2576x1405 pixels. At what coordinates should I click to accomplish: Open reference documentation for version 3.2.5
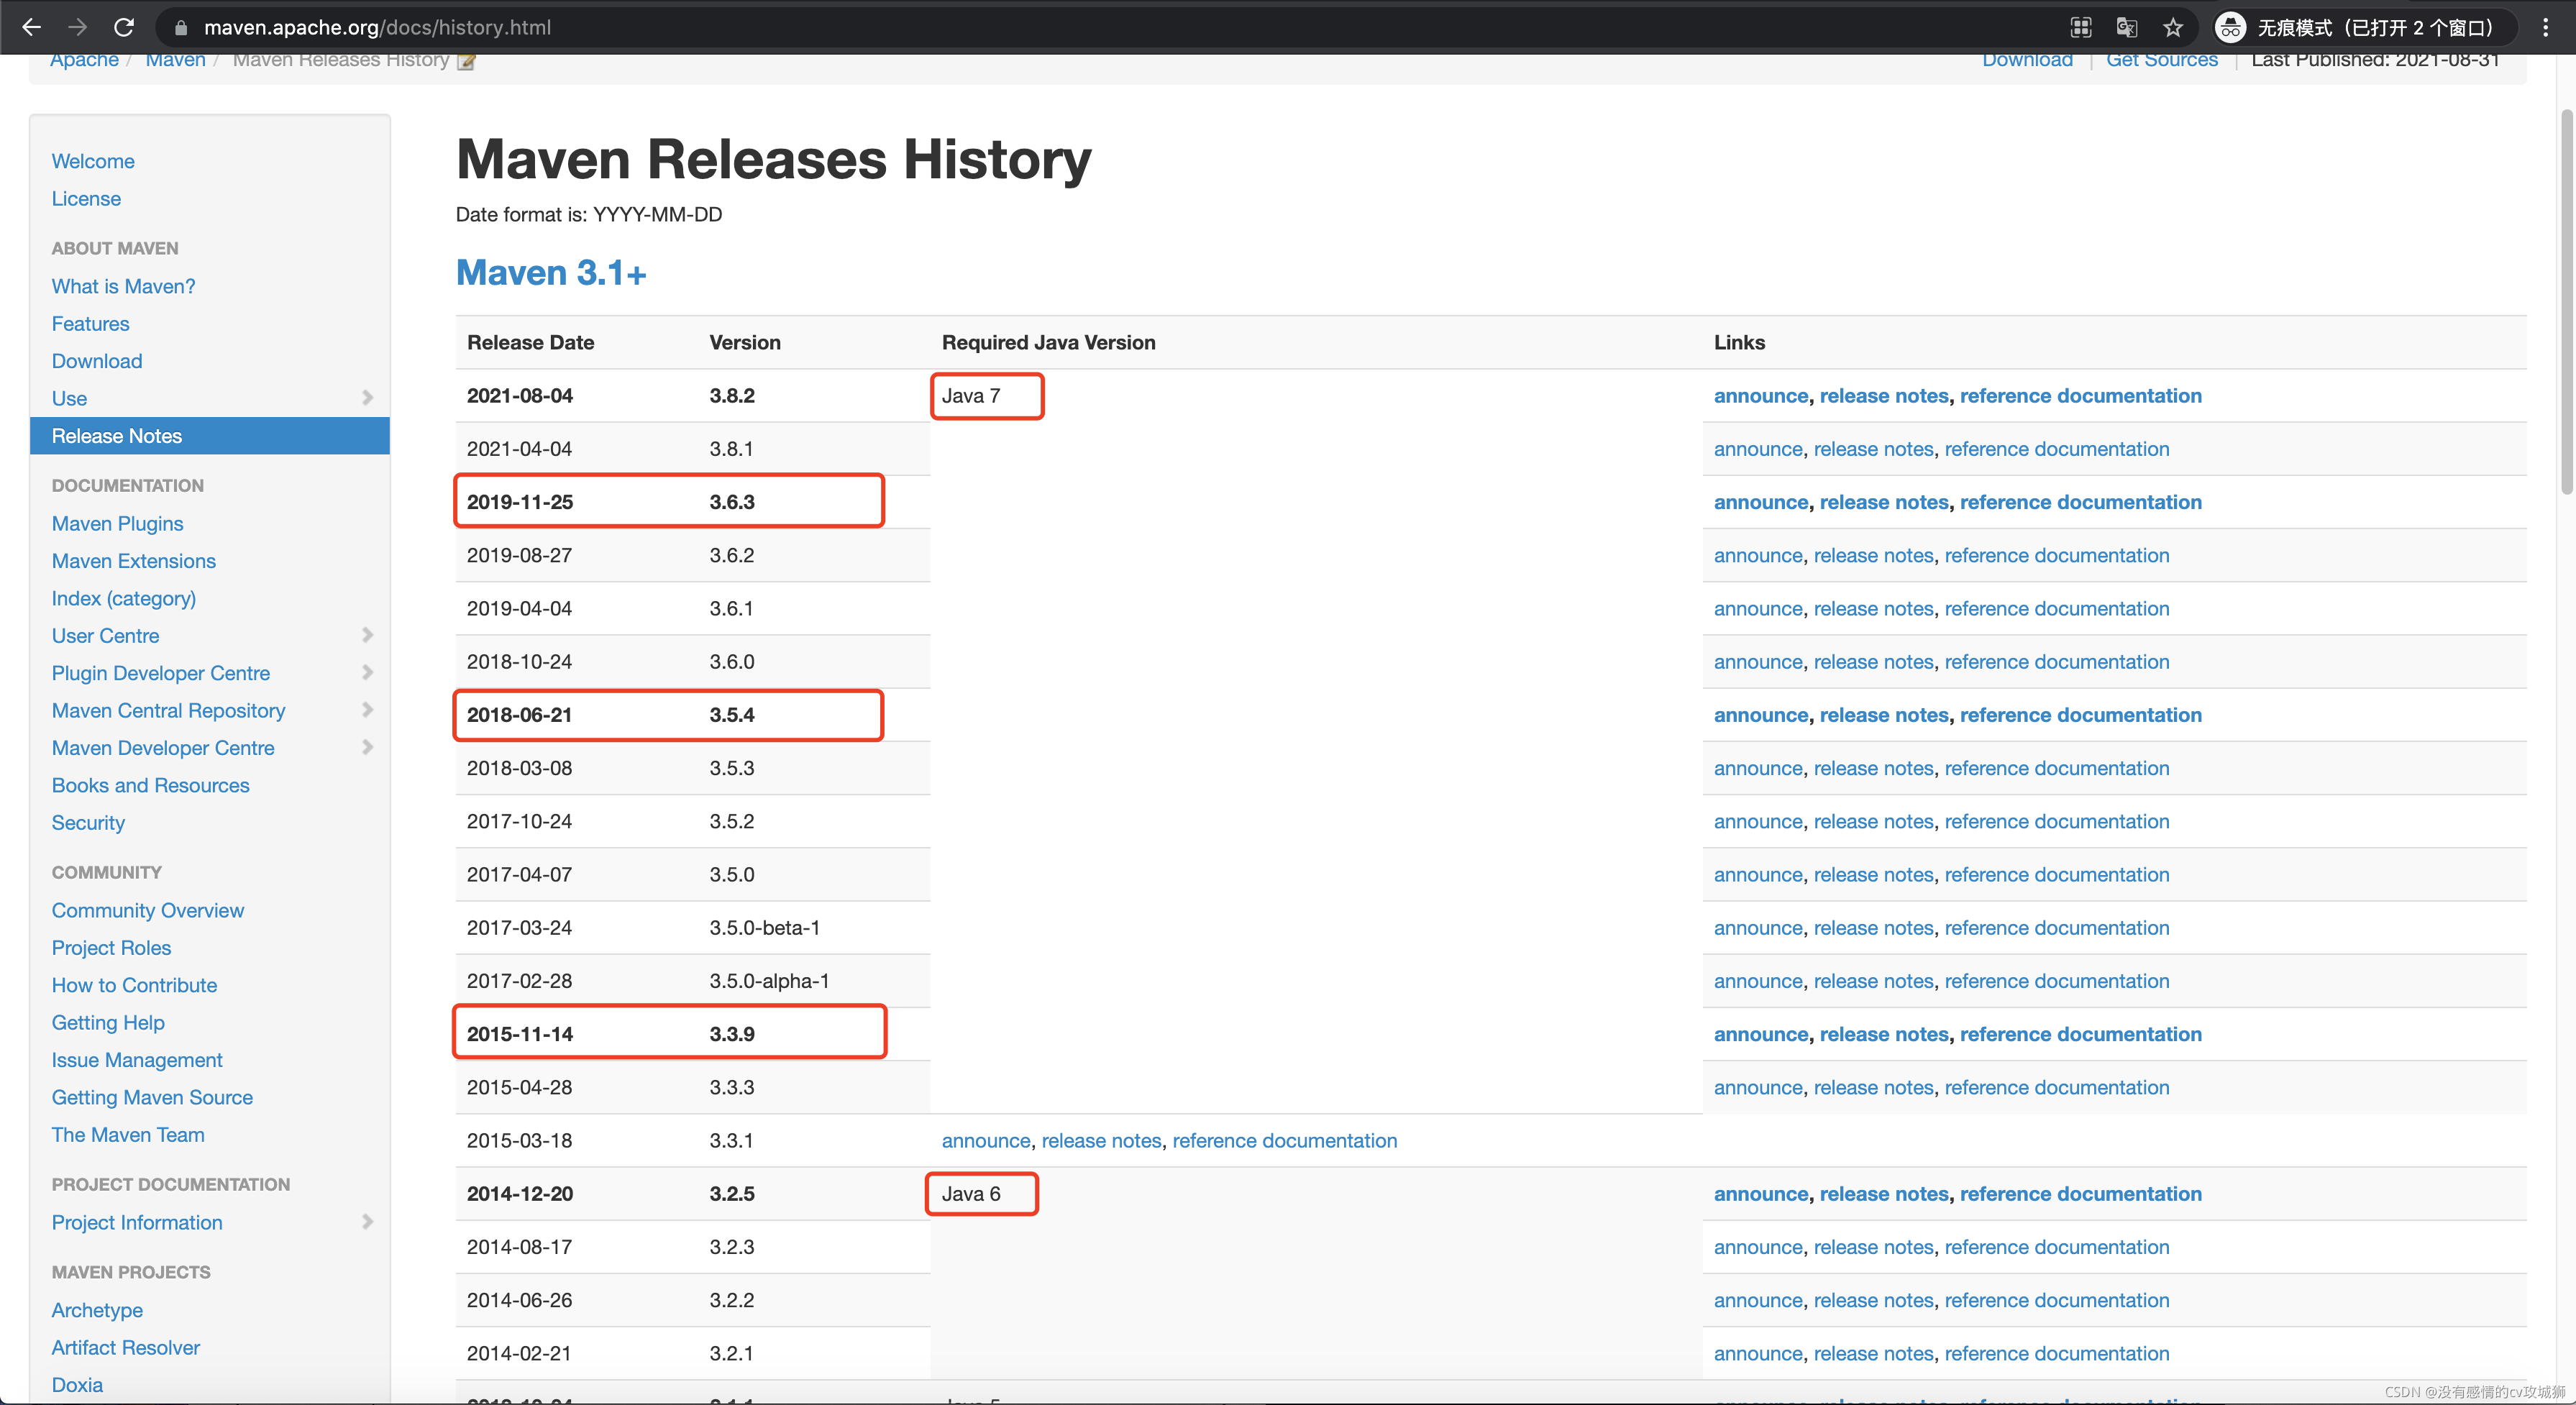click(x=2081, y=1194)
